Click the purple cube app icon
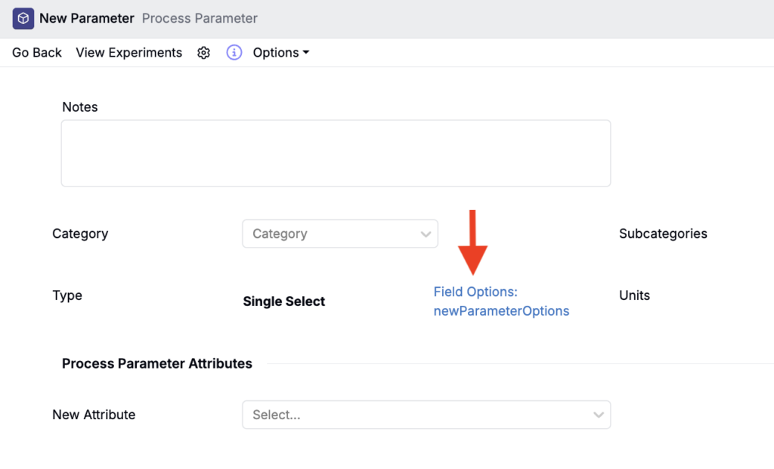 pos(23,18)
